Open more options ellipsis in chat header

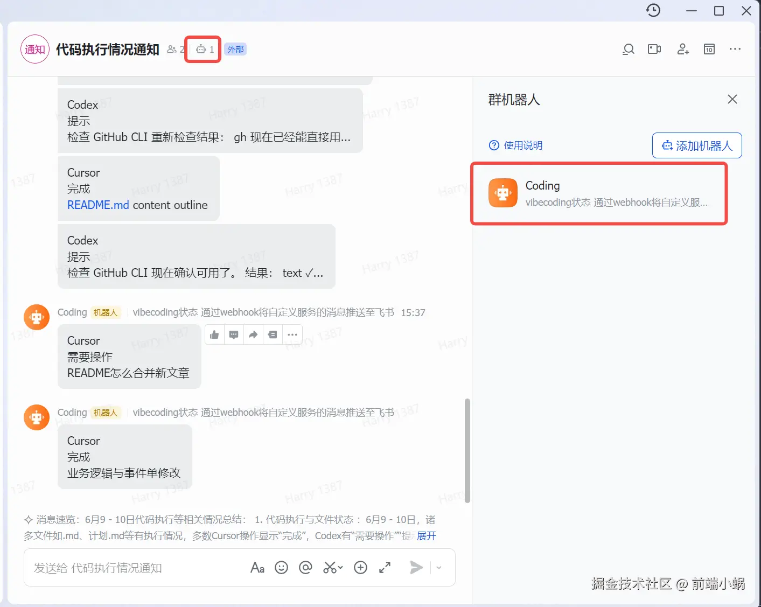tap(735, 49)
